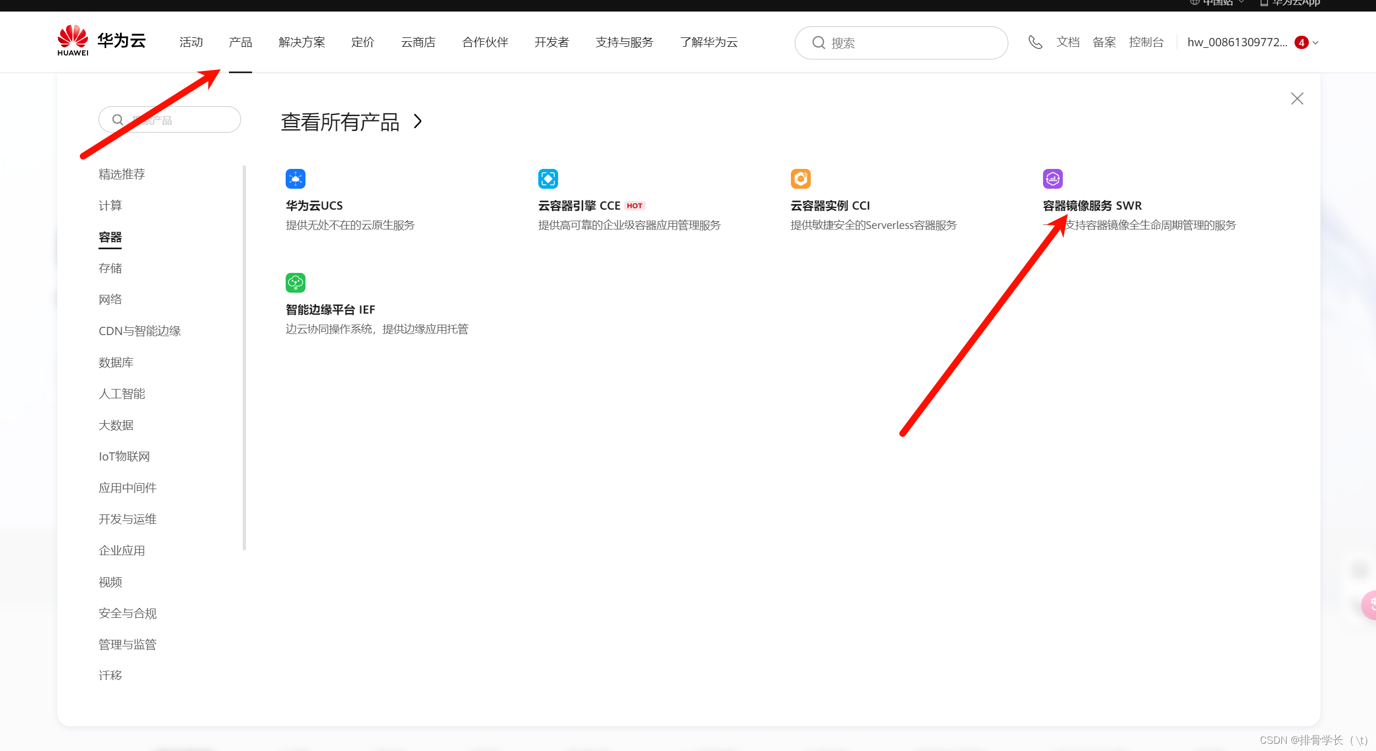This screenshot has width=1376, height=751.
Task: Select the 管理与监管 category
Action: pos(128,645)
